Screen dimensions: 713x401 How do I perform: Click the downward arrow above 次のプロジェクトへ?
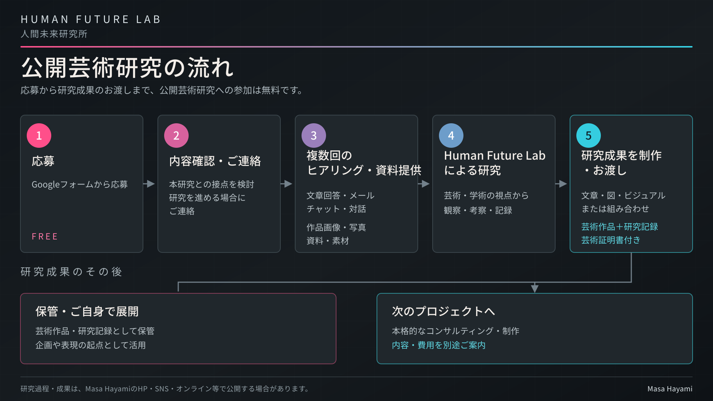535,288
